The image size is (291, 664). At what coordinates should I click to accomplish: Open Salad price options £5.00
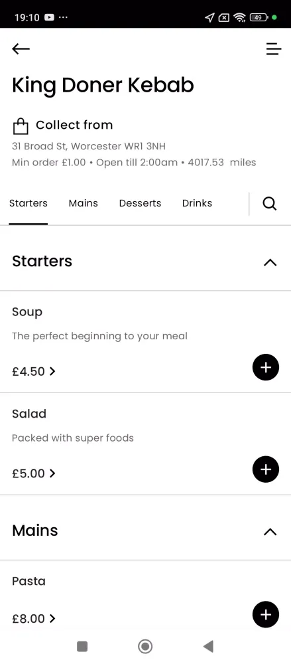pyautogui.click(x=34, y=473)
